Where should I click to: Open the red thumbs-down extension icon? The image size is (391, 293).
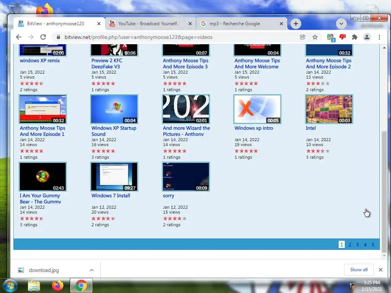tap(343, 37)
